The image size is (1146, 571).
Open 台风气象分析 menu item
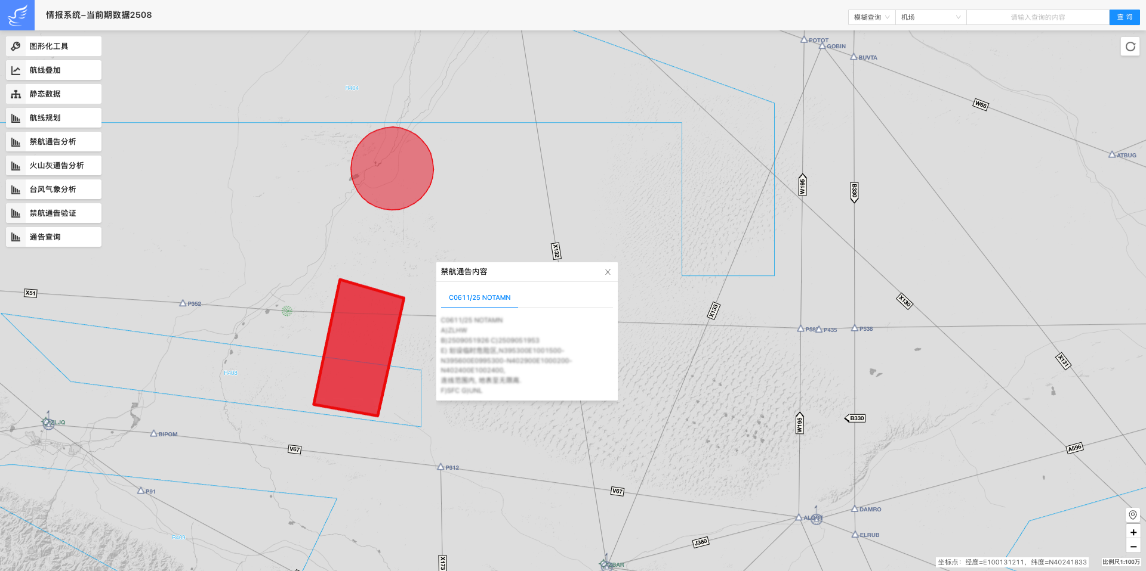tap(54, 190)
